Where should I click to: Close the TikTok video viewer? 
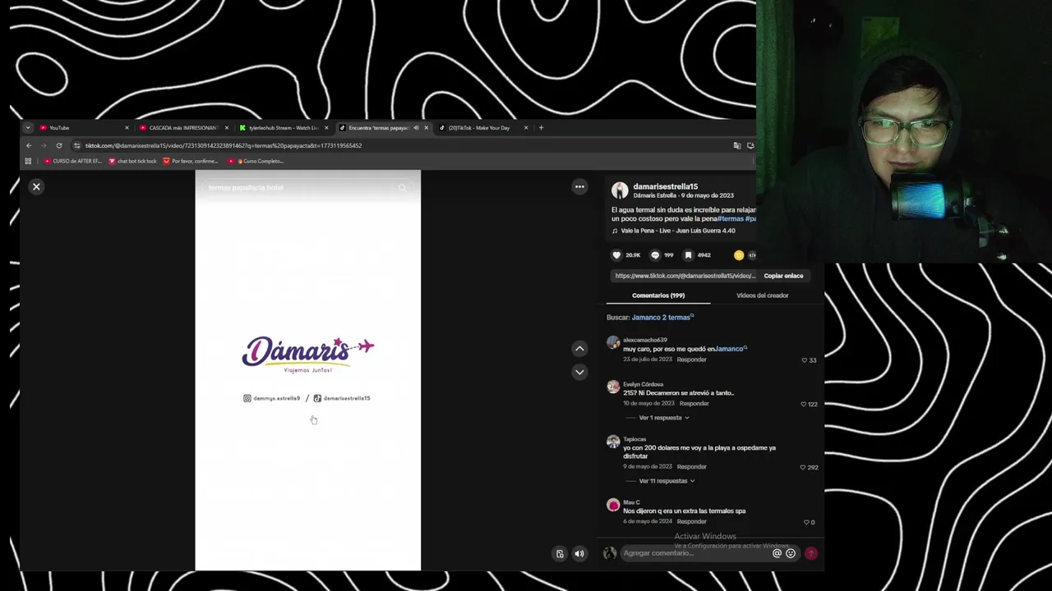[36, 186]
